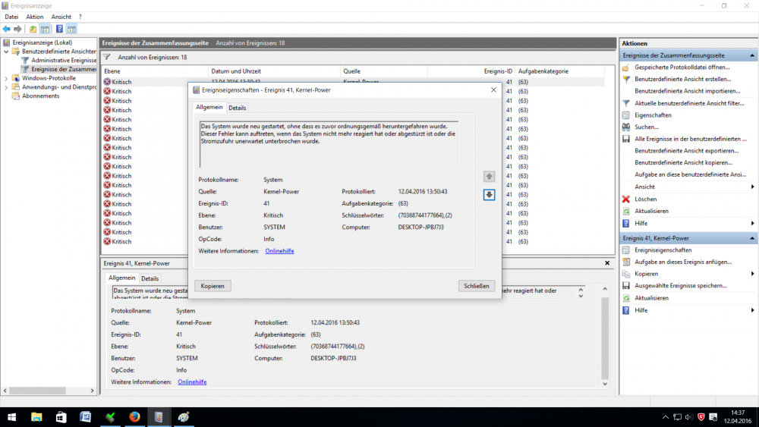Select Administrative Ereignisse in the tree
Viewport: 759px width, 427px height.
64,60
